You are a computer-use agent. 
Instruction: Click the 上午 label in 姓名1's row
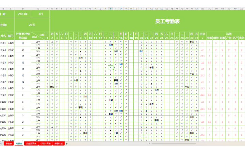coord(38,42)
